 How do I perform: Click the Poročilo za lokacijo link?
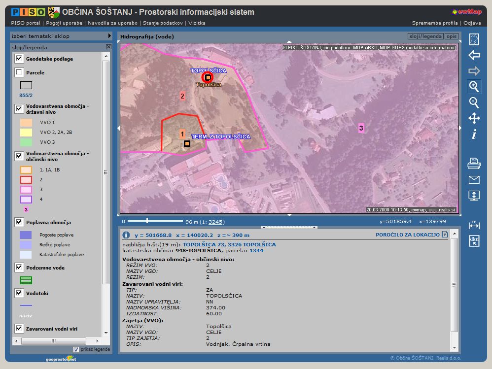point(407,235)
